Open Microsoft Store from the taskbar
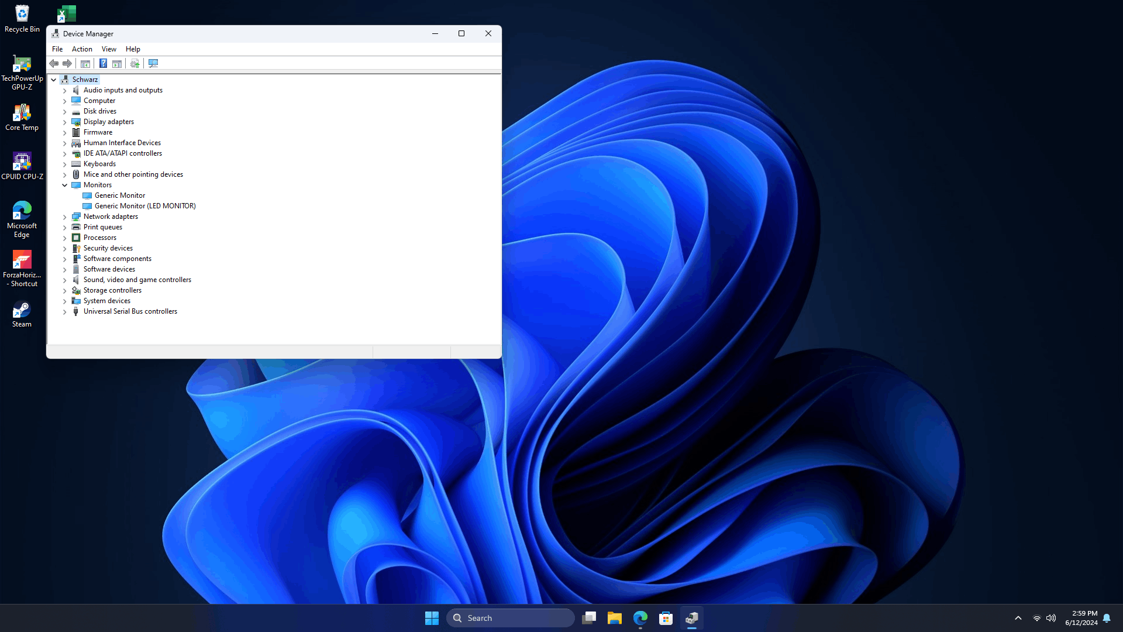 (666, 618)
